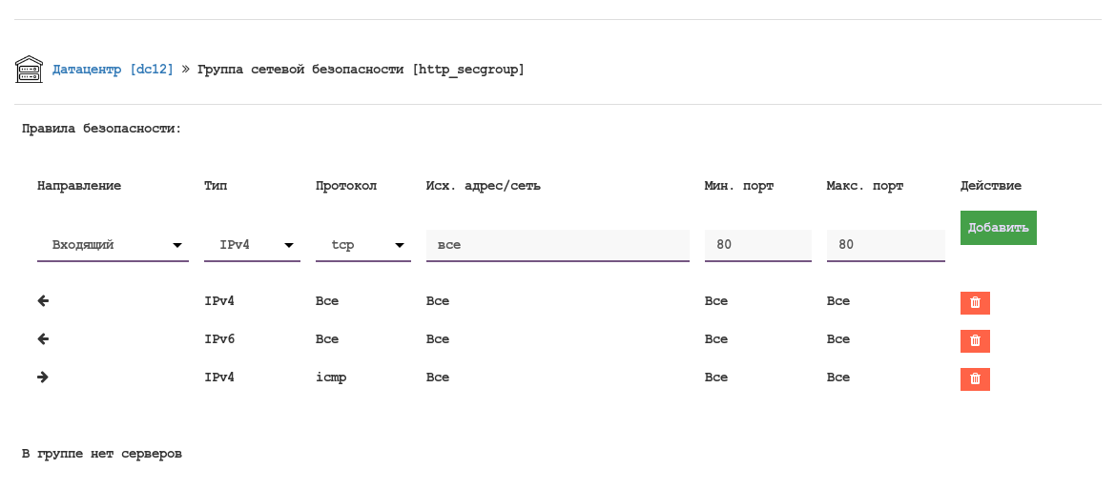Click the incoming arrow icon in IPv6 row
The height and width of the screenshot is (490, 1116).
point(43,339)
